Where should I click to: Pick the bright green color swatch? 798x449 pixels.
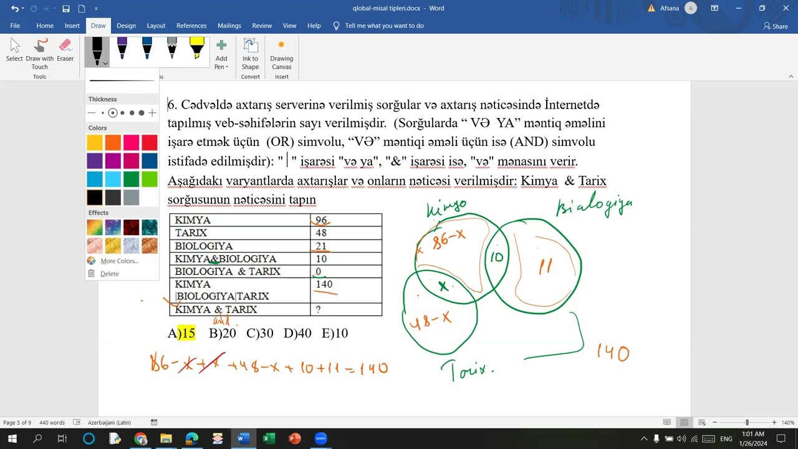click(x=150, y=180)
